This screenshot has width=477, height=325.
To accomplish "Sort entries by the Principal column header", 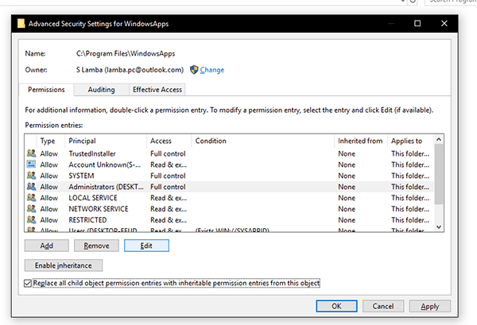I will coord(106,141).
